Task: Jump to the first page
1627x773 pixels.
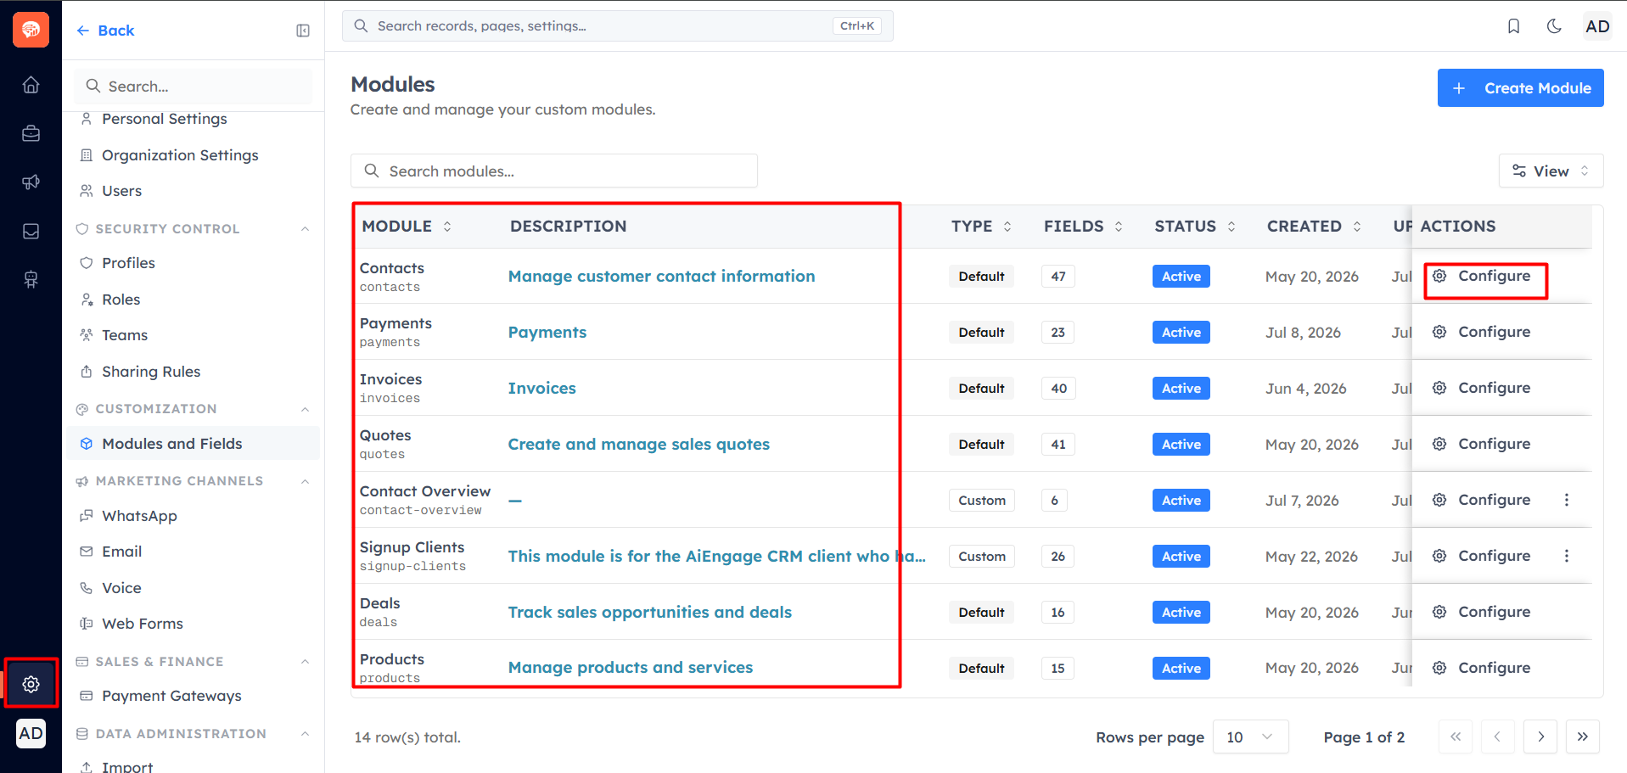Action: pyautogui.click(x=1456, y=737)
